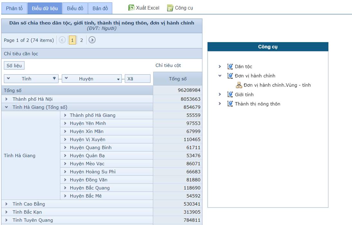Click the filter icon in Tỉnh header
Screen dimensions: 352x225
pyautogui.click(x=54, y=79)
